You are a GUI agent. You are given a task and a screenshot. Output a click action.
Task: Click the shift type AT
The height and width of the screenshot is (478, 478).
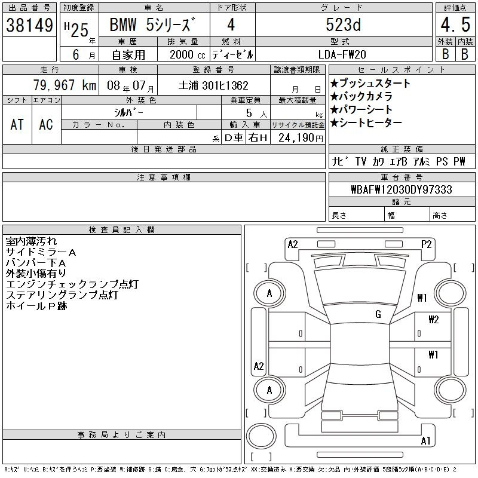point(17,124)
